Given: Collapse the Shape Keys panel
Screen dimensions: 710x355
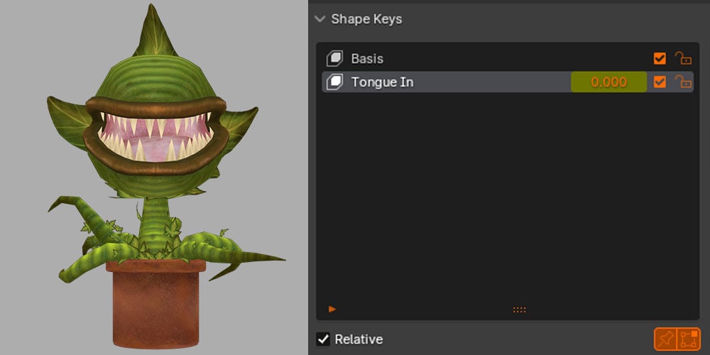Looking at the screenshot, I should [x=320, y=19].
